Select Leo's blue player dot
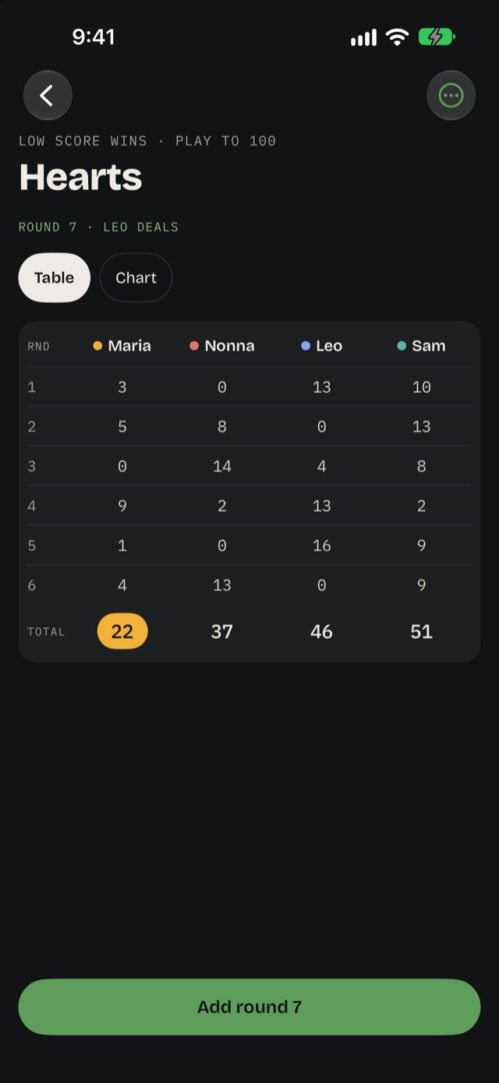The width and height of the screenshot is (499, 1083). [306, 346]
